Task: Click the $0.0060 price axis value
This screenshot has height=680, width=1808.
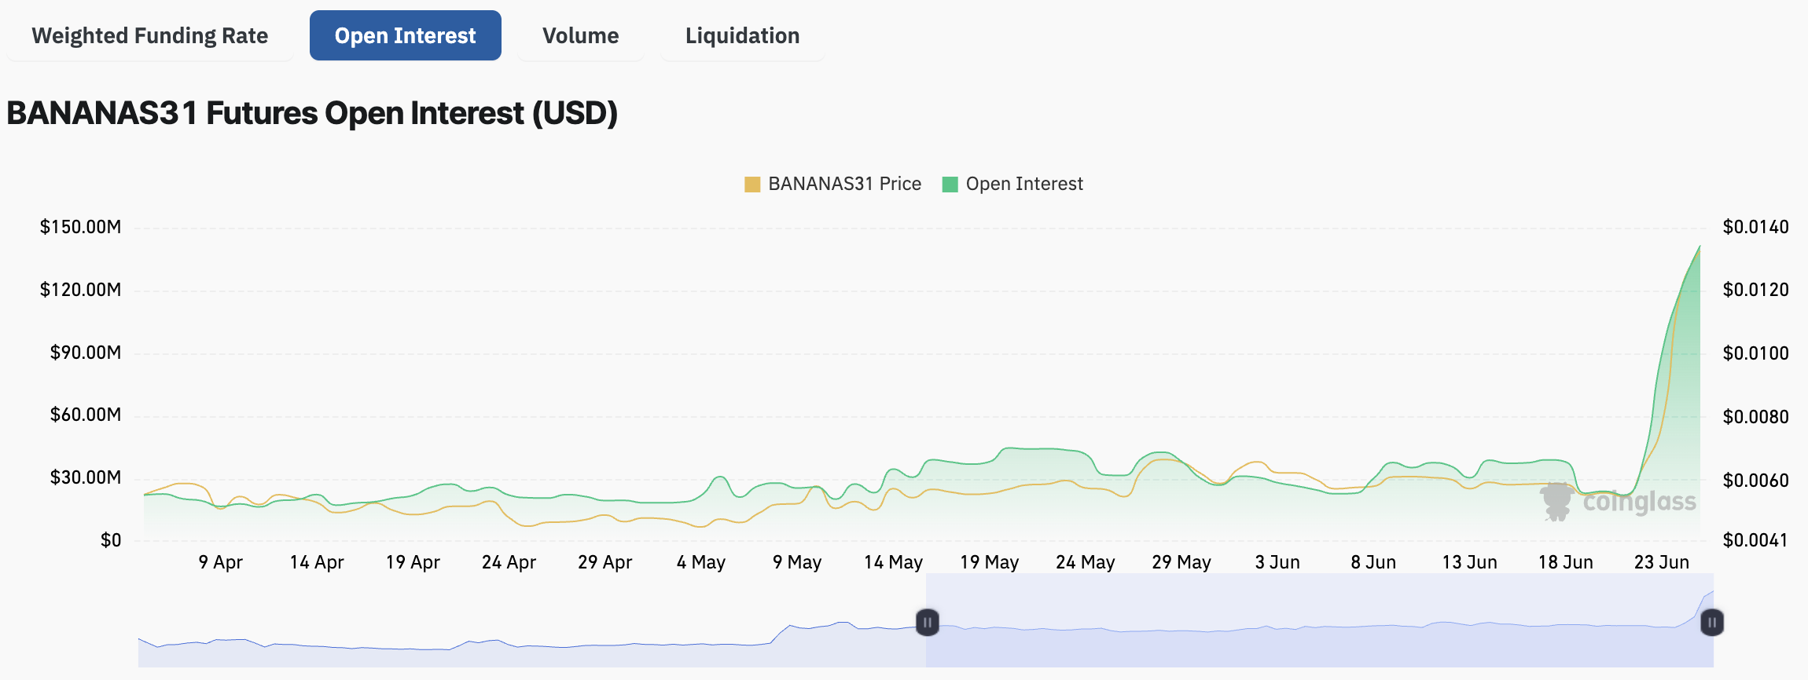Action: point(1755,481)
